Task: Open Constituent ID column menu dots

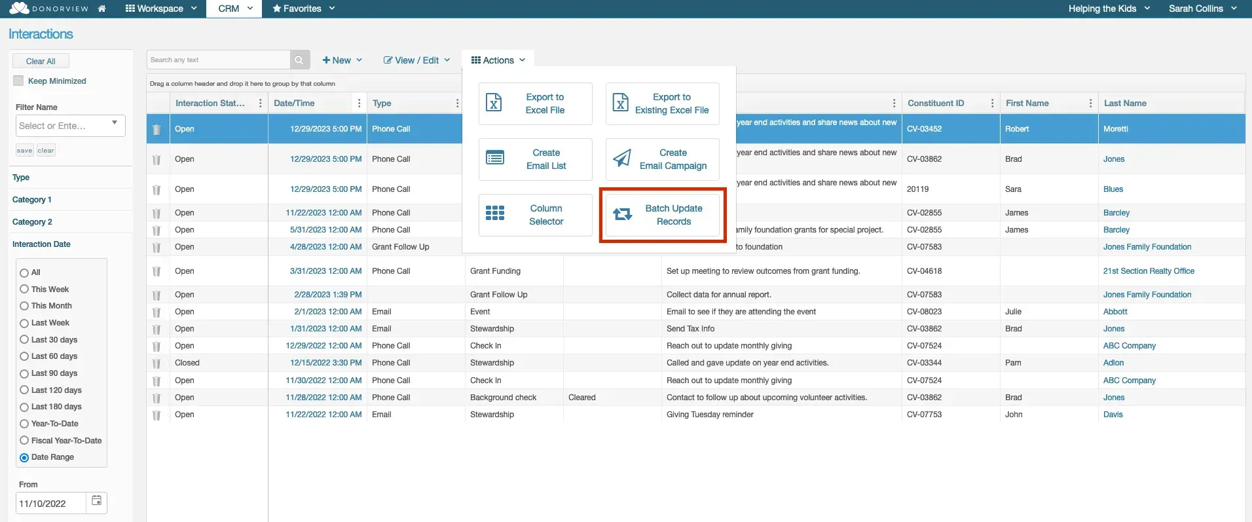Action: (x=992, y=103)
